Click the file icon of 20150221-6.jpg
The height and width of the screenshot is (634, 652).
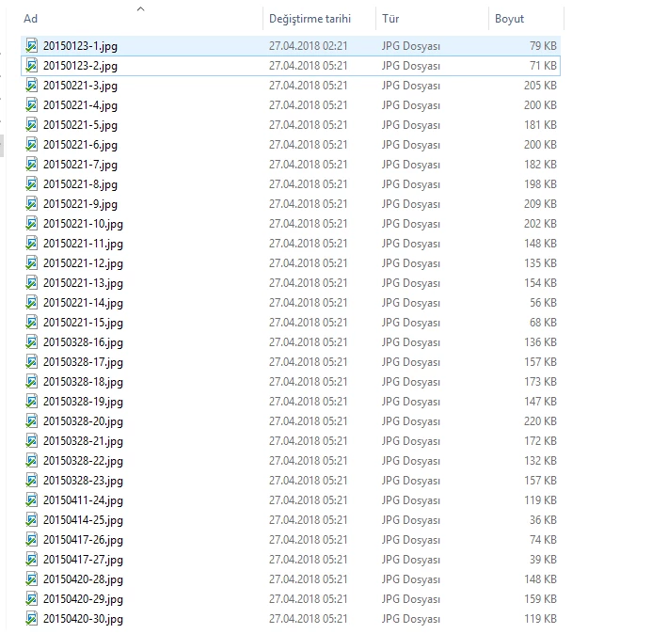(32, 145)
